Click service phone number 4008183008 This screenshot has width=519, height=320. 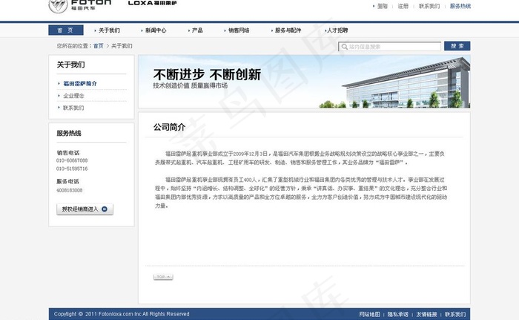point(69,190)
